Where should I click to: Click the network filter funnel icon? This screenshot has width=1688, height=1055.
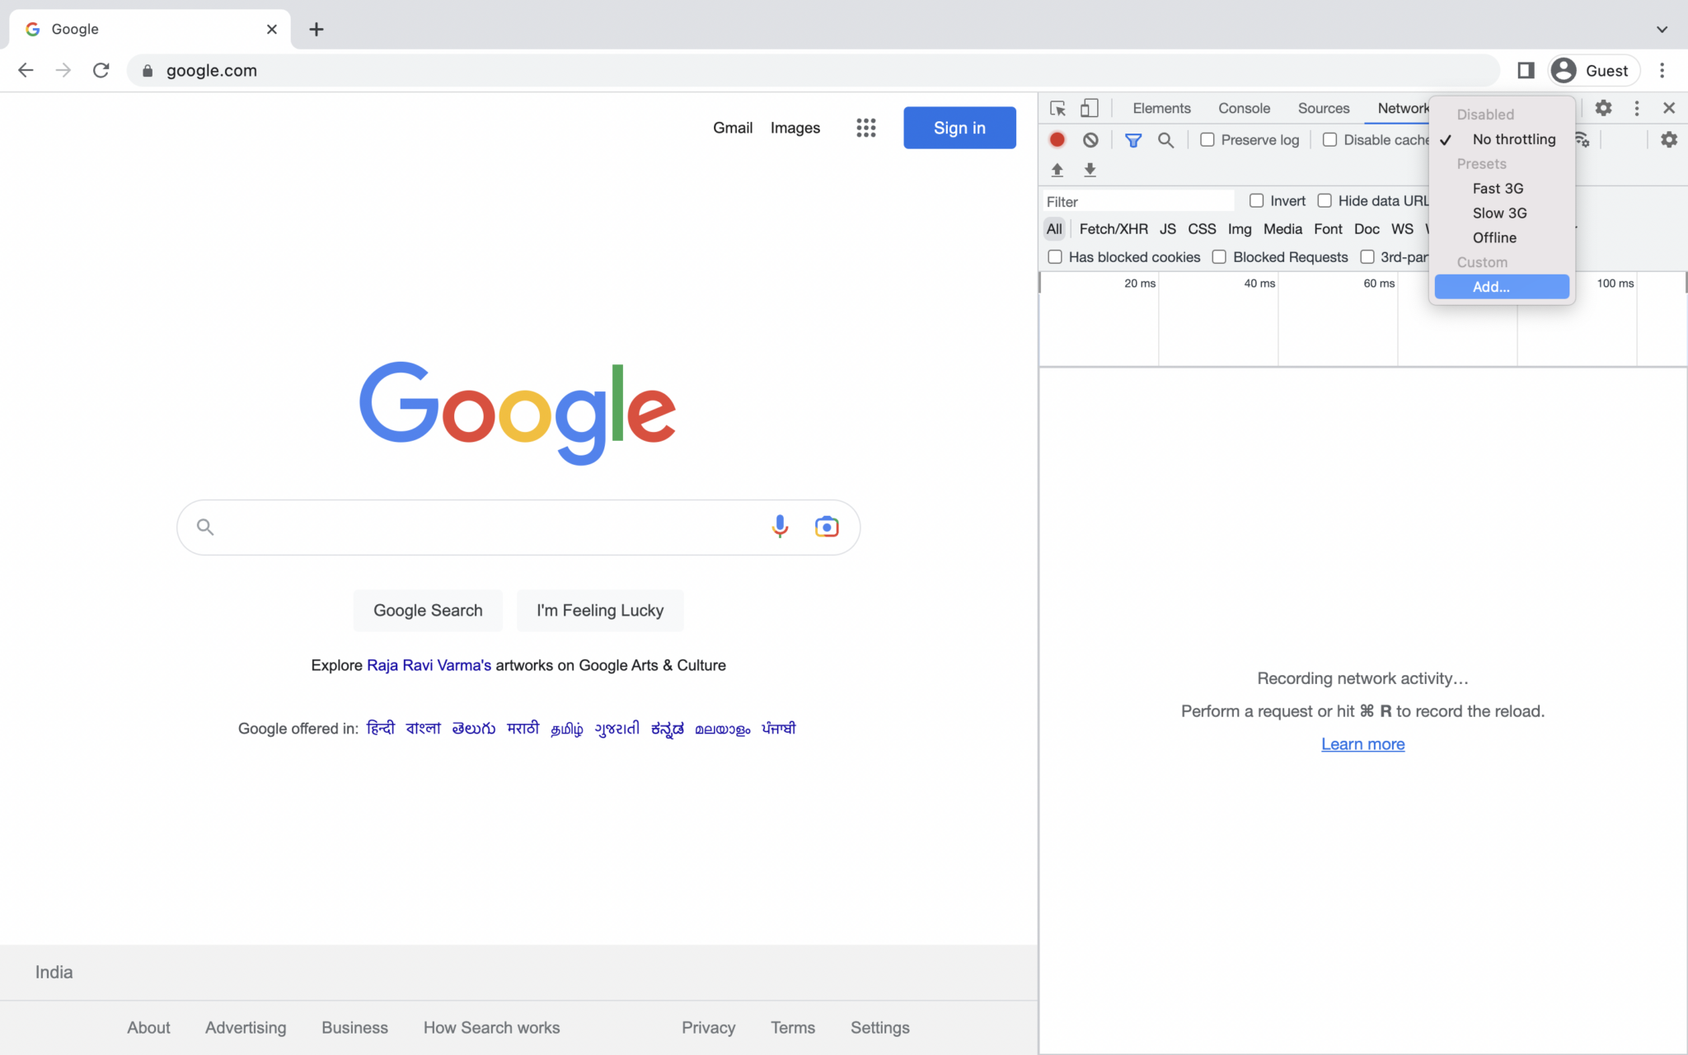click(1133, 140)
